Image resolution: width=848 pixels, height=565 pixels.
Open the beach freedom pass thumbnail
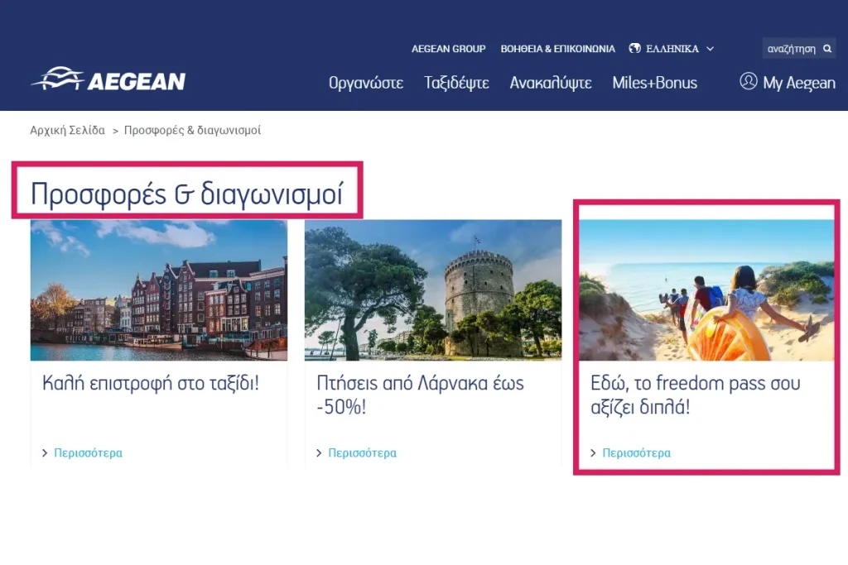[707, 290]
